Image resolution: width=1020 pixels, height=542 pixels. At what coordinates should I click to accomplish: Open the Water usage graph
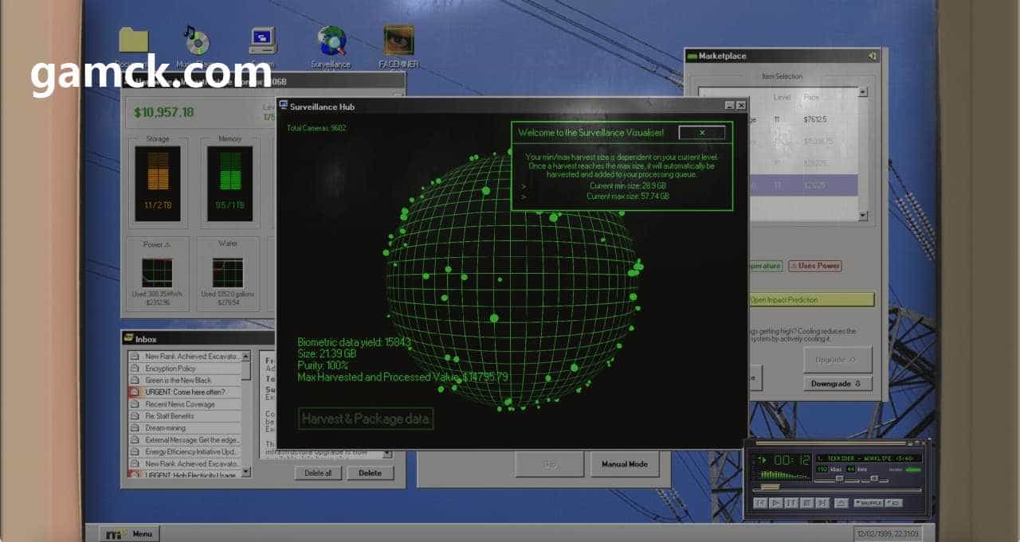point(228,272)
